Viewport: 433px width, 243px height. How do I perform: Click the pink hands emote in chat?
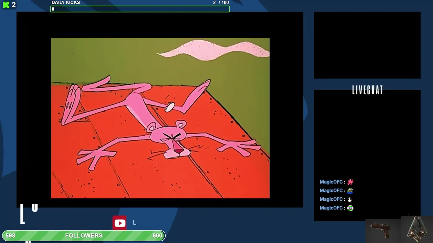coord(350,182)
